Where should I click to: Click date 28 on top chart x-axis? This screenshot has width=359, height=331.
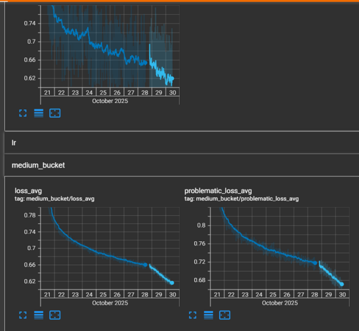tap(145, 93)
